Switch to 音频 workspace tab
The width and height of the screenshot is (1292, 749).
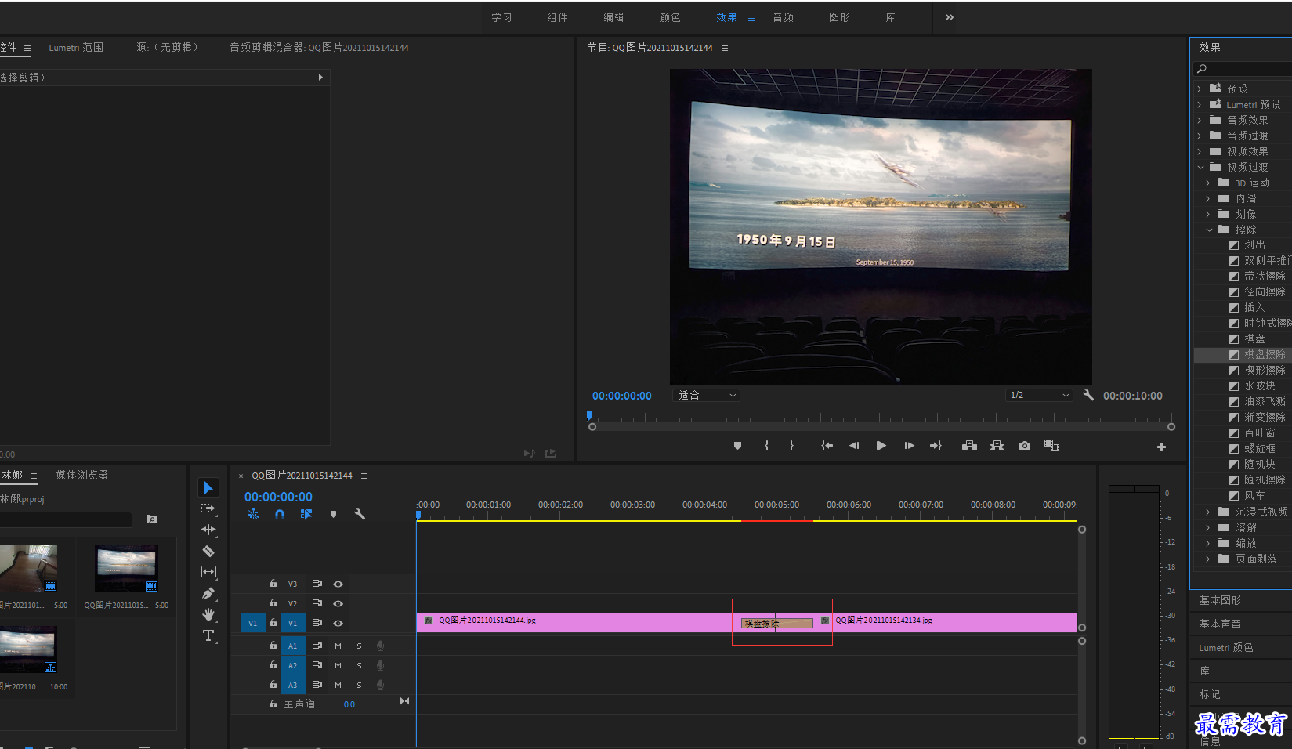pos(784,17)
